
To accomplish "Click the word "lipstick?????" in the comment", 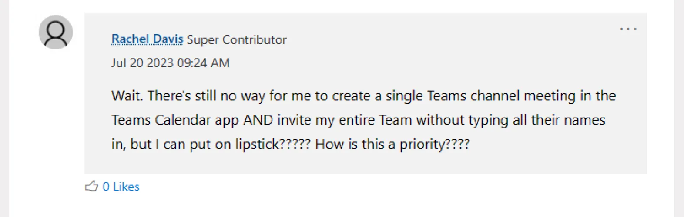I will (x=273, y=144).
